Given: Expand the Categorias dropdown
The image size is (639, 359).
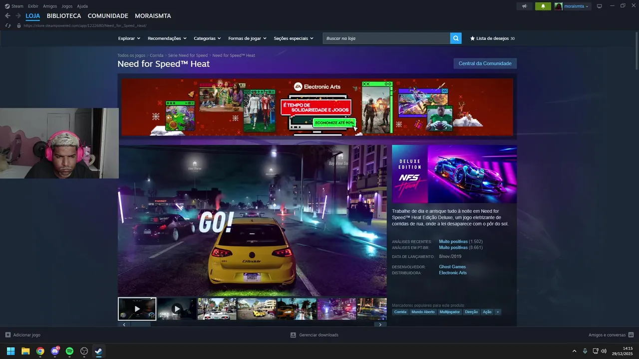Looking at the screenshot, I should tap(207, 38).
